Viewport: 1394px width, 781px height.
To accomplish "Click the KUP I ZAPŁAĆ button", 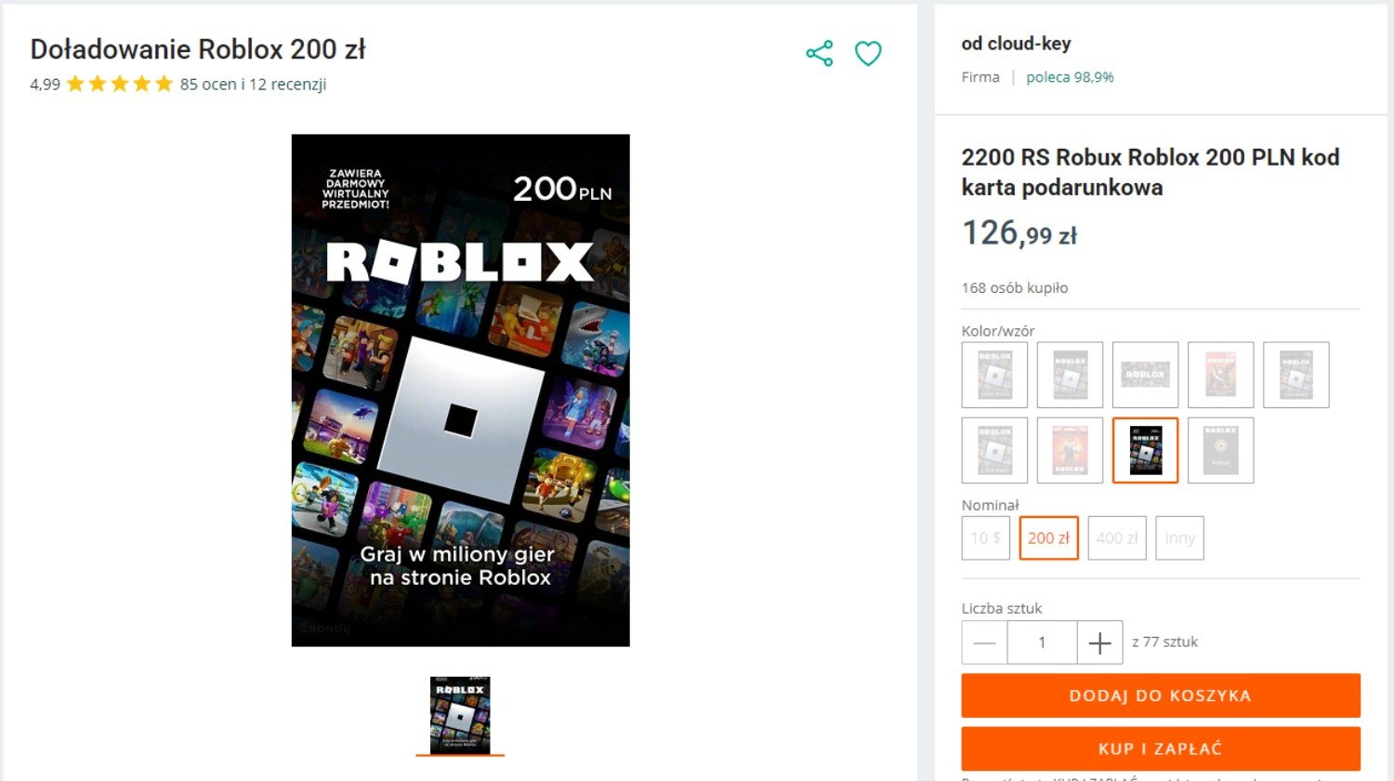I will (1161, 748).
